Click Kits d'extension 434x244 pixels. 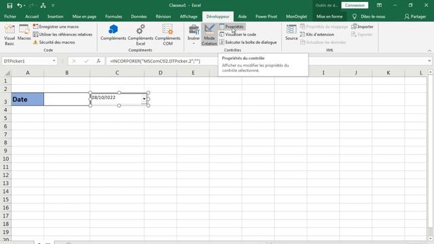tap(317, 35)
